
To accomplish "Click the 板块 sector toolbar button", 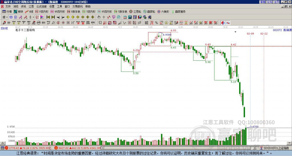I will (x=18, y=11).
